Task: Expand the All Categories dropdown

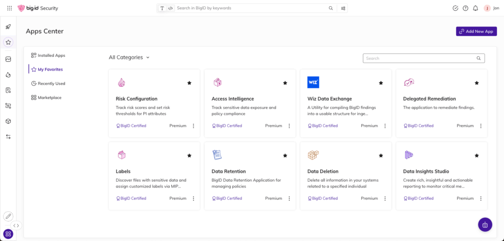Action: coord(129,57)
